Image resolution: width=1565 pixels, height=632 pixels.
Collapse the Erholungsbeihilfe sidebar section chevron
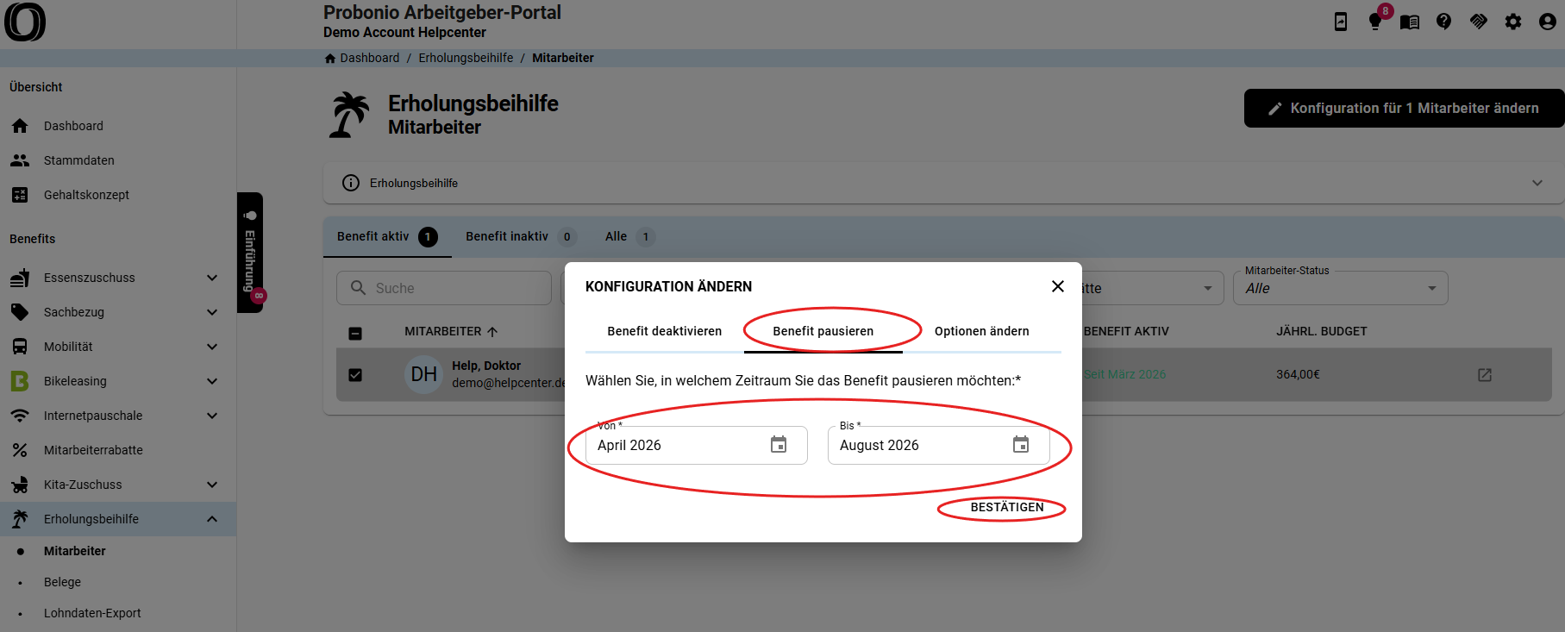[x=212, y=519]
